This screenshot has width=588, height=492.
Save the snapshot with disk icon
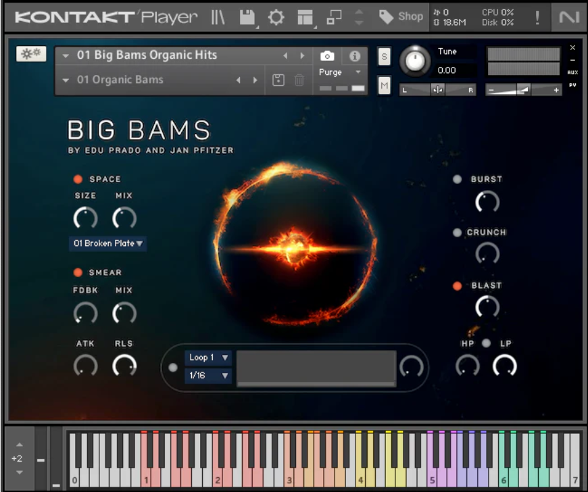[x=278, y=80]
